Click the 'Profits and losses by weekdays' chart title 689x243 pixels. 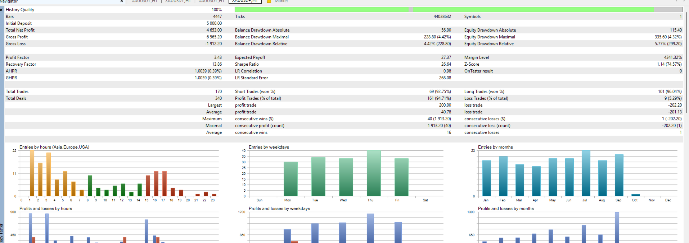click(x=279, y=209)
